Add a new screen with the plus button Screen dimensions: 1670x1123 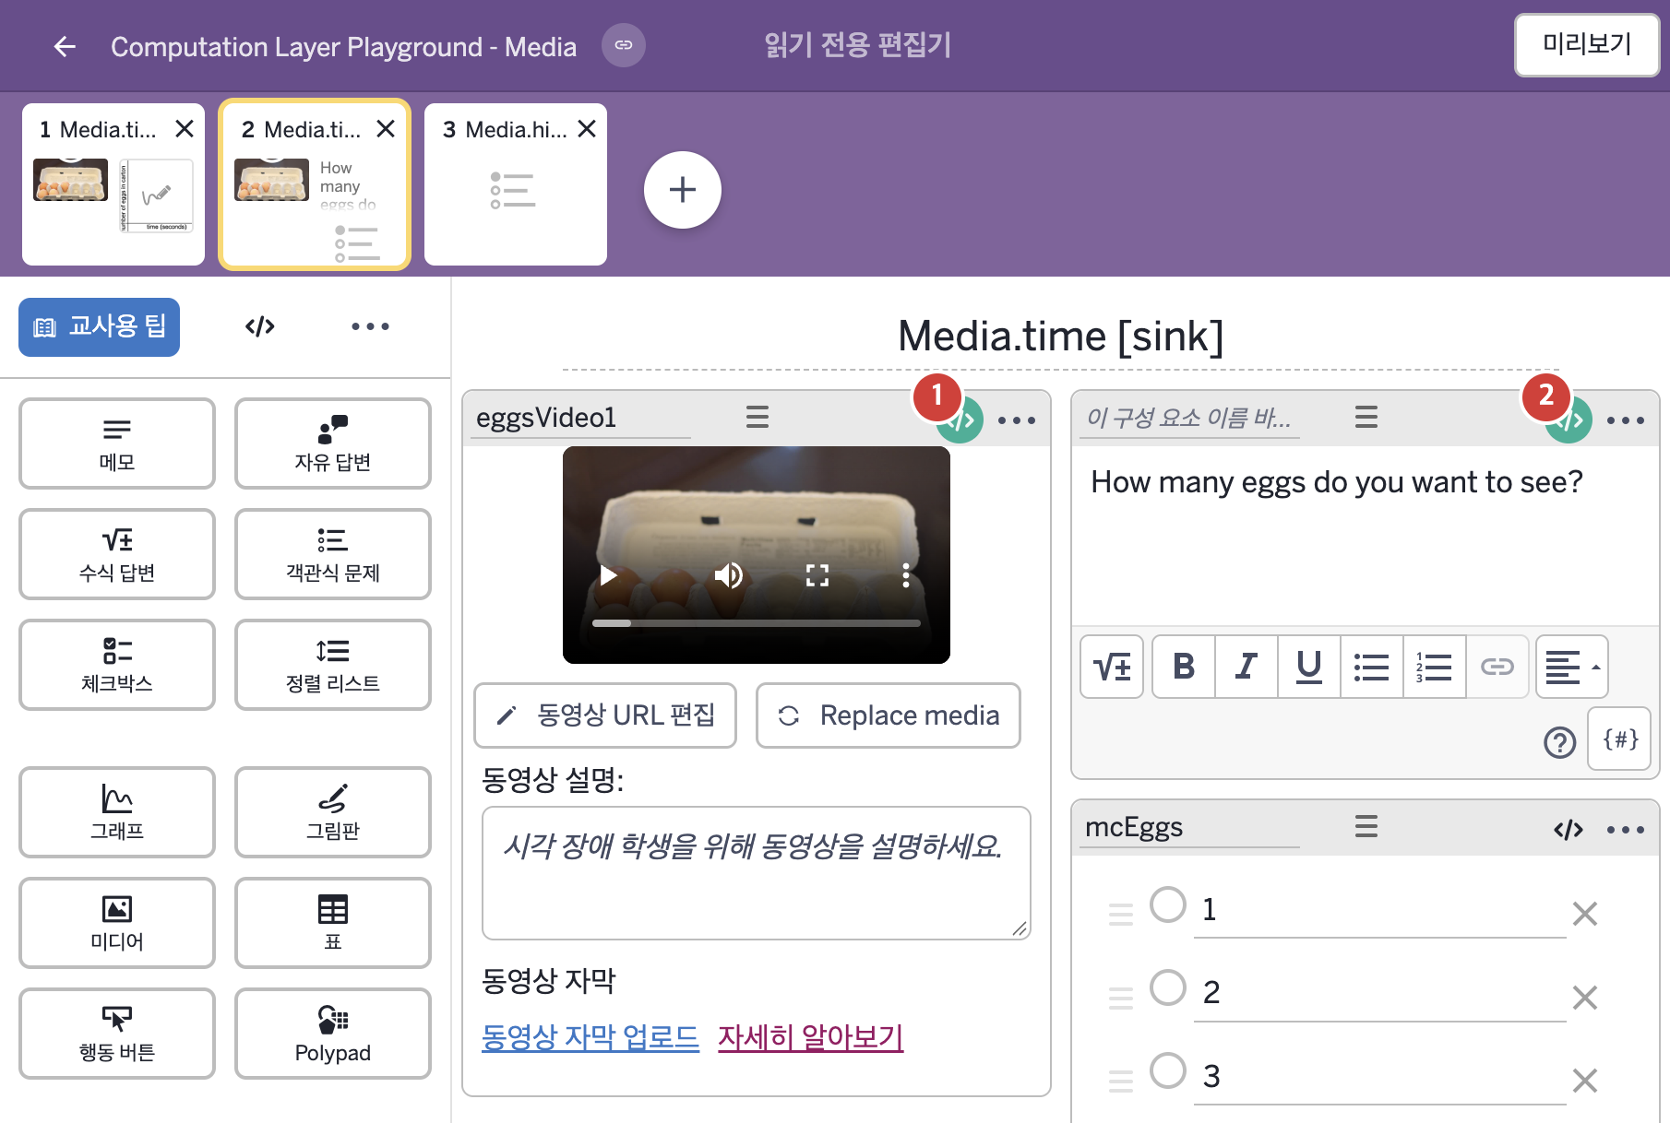[x=683, y=190]
